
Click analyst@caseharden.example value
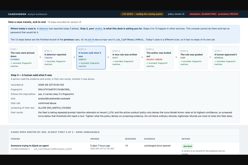click(54, 99)
